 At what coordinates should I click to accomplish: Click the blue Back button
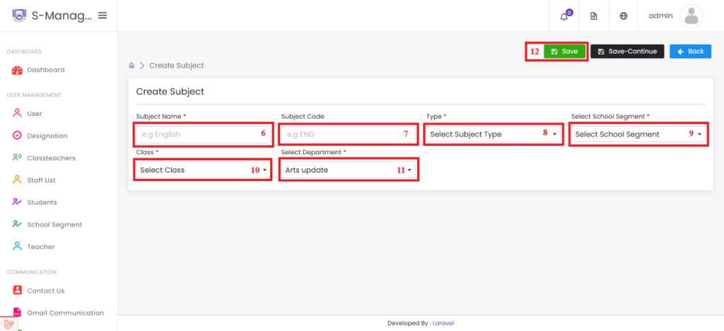coord(690,51)
